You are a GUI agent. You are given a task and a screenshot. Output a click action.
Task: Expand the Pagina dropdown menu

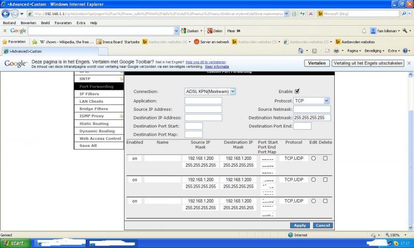click(x=355, y=51)
